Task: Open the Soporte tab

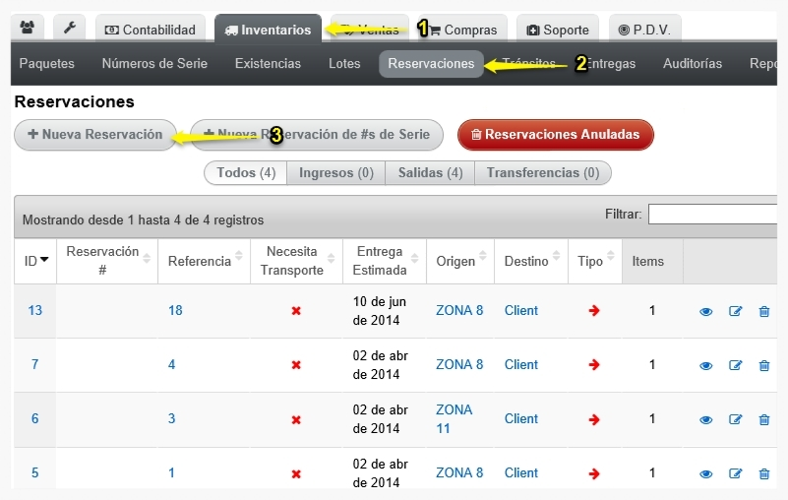Action: coord(558,30)
